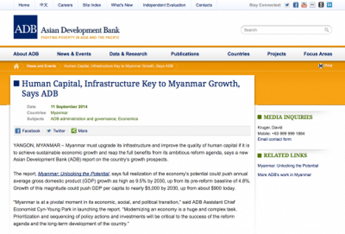The height and width of the screenshot is (234, 345).
Task: Click the date 11 September 2014
Action: [69, 107]
